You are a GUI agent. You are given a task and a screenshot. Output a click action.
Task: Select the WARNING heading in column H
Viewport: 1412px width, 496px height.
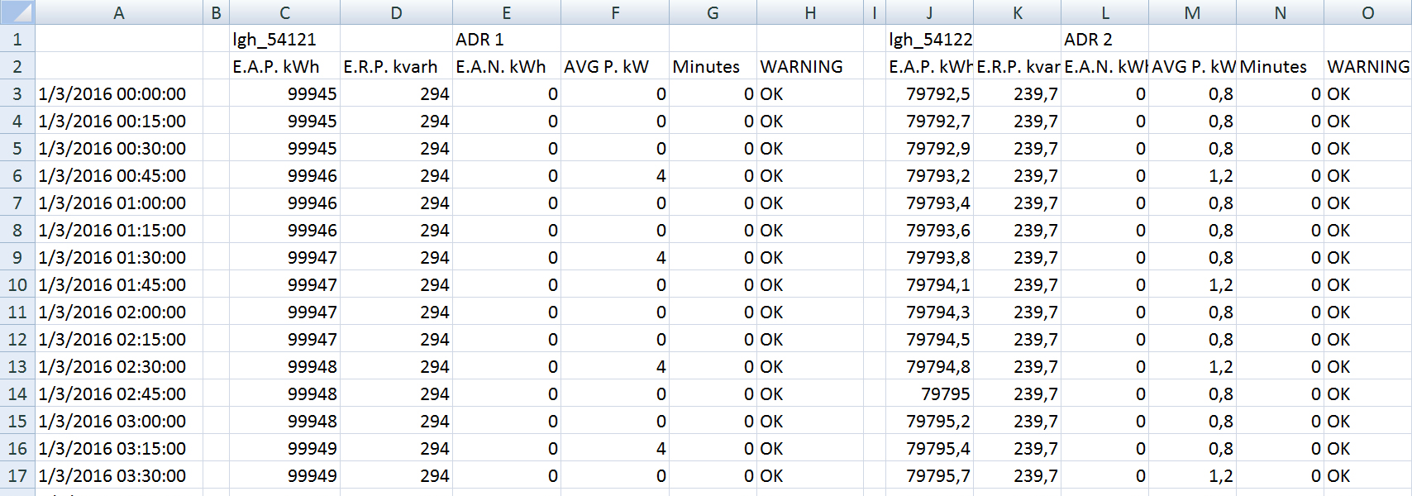pos(810,66)
